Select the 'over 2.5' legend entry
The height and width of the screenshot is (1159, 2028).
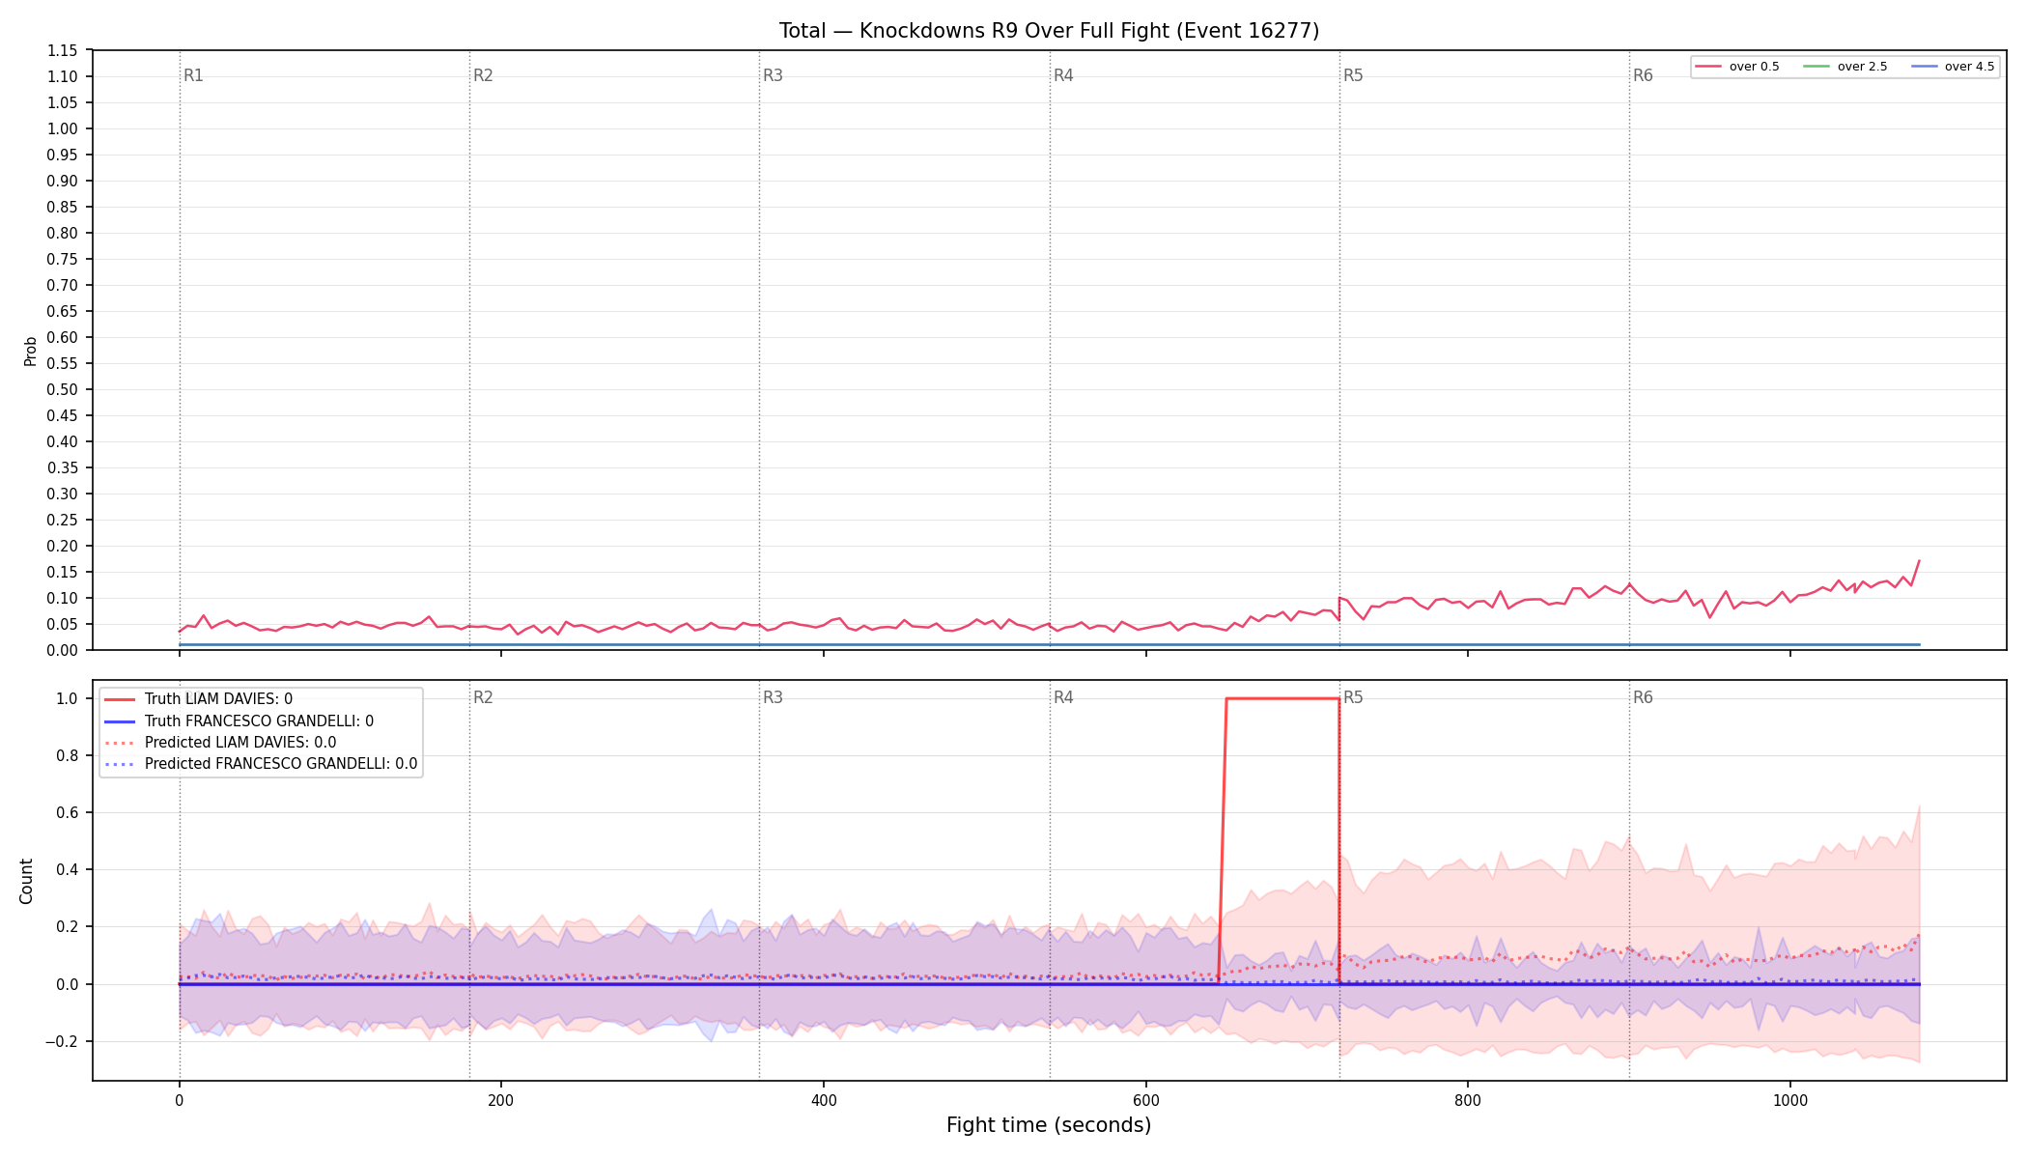[x=1845, y=67]
